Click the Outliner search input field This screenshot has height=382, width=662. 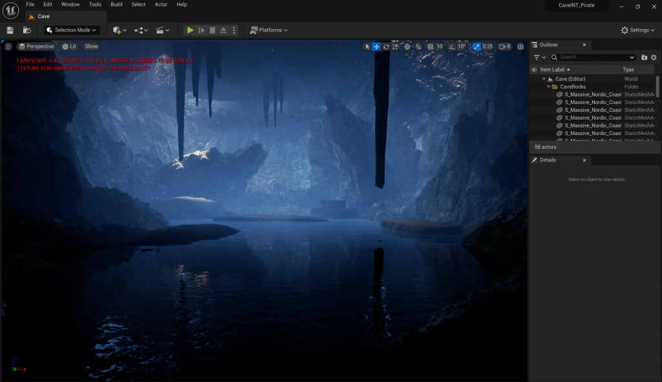[x=593, y=57]
